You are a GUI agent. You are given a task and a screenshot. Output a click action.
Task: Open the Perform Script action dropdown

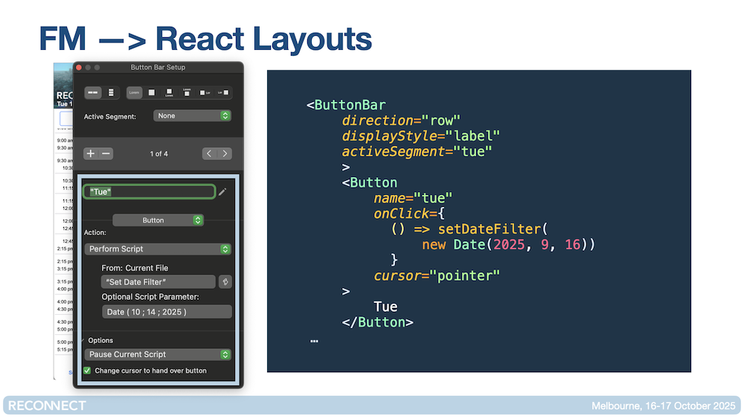click(x=158, y=249)
